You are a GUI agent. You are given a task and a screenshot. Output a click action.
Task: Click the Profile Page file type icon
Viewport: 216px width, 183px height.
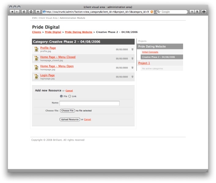pos(36,49)
